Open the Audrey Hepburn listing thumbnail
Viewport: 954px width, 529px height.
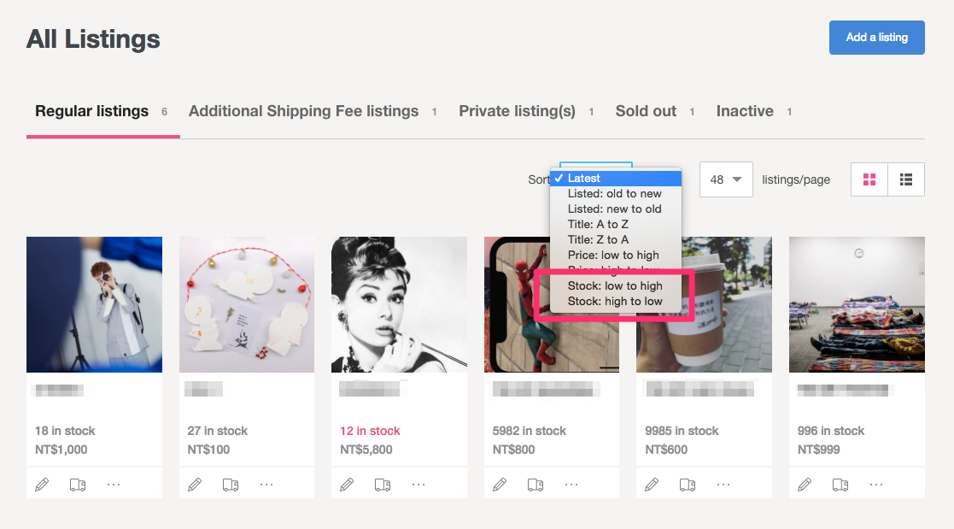(399, 304)
